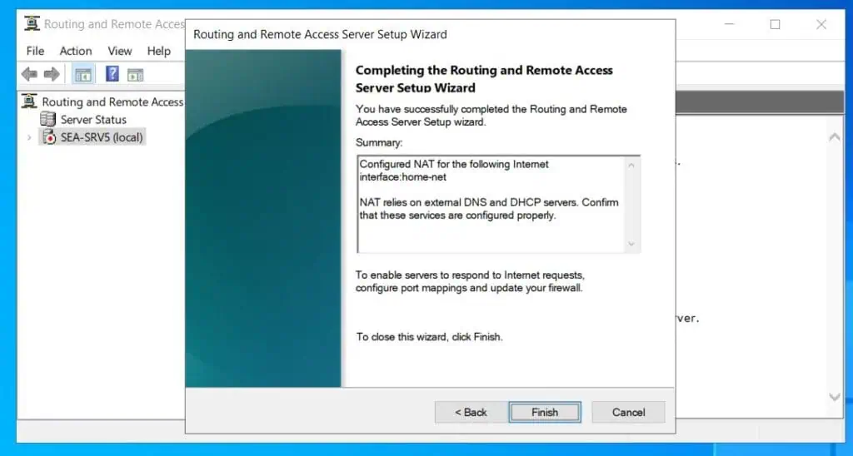Screen dimensions: 853x456
Task: Open Help via question mark toolbar icon
Action: 112,74
